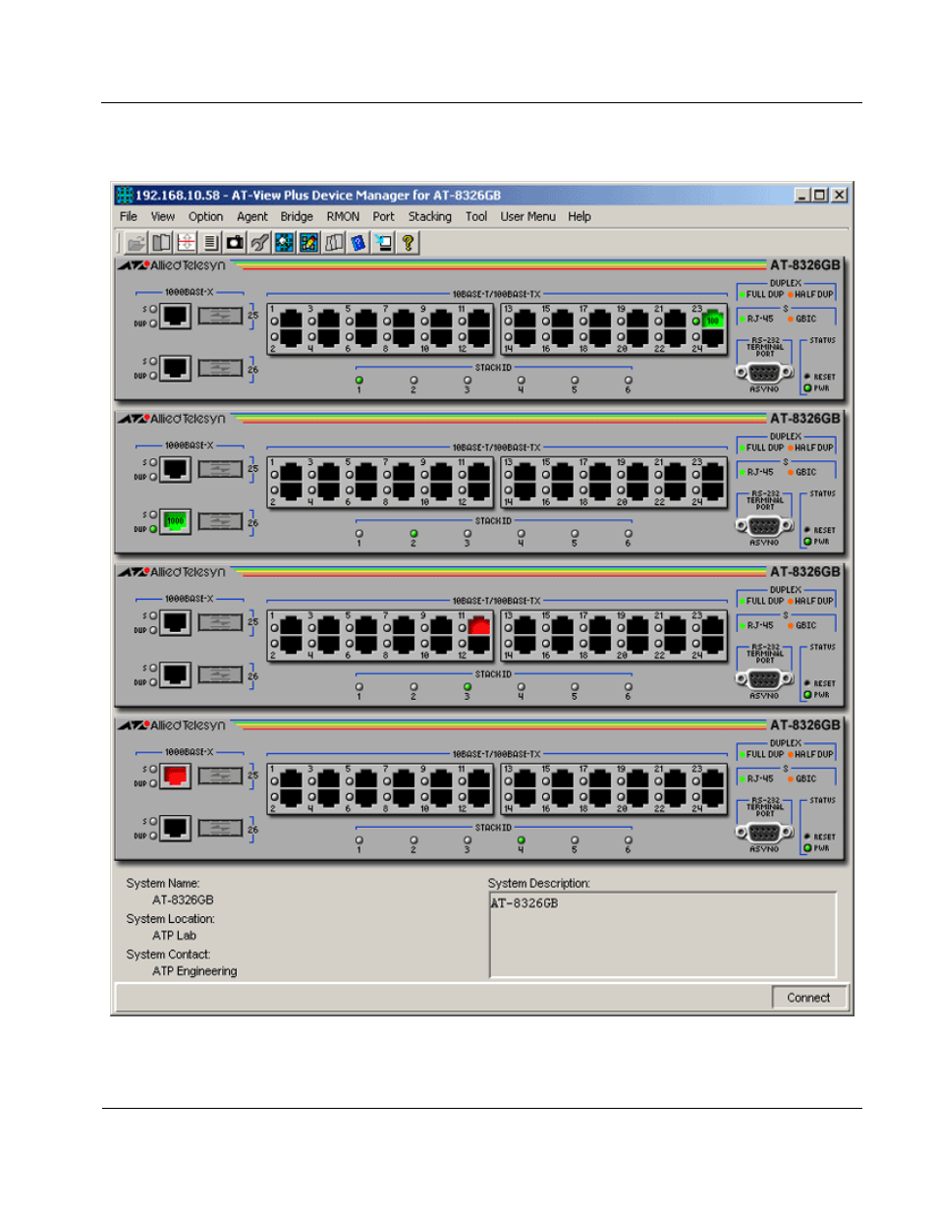Image resolution: width=937 pixels, height=1214 pixels.
Task: Open the View menu
Action: click(x=163, y=216)
